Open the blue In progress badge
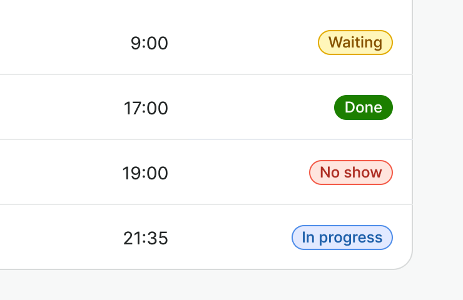Image resolution: width=463 pixels, height=300 pixels. click(342, 237)
